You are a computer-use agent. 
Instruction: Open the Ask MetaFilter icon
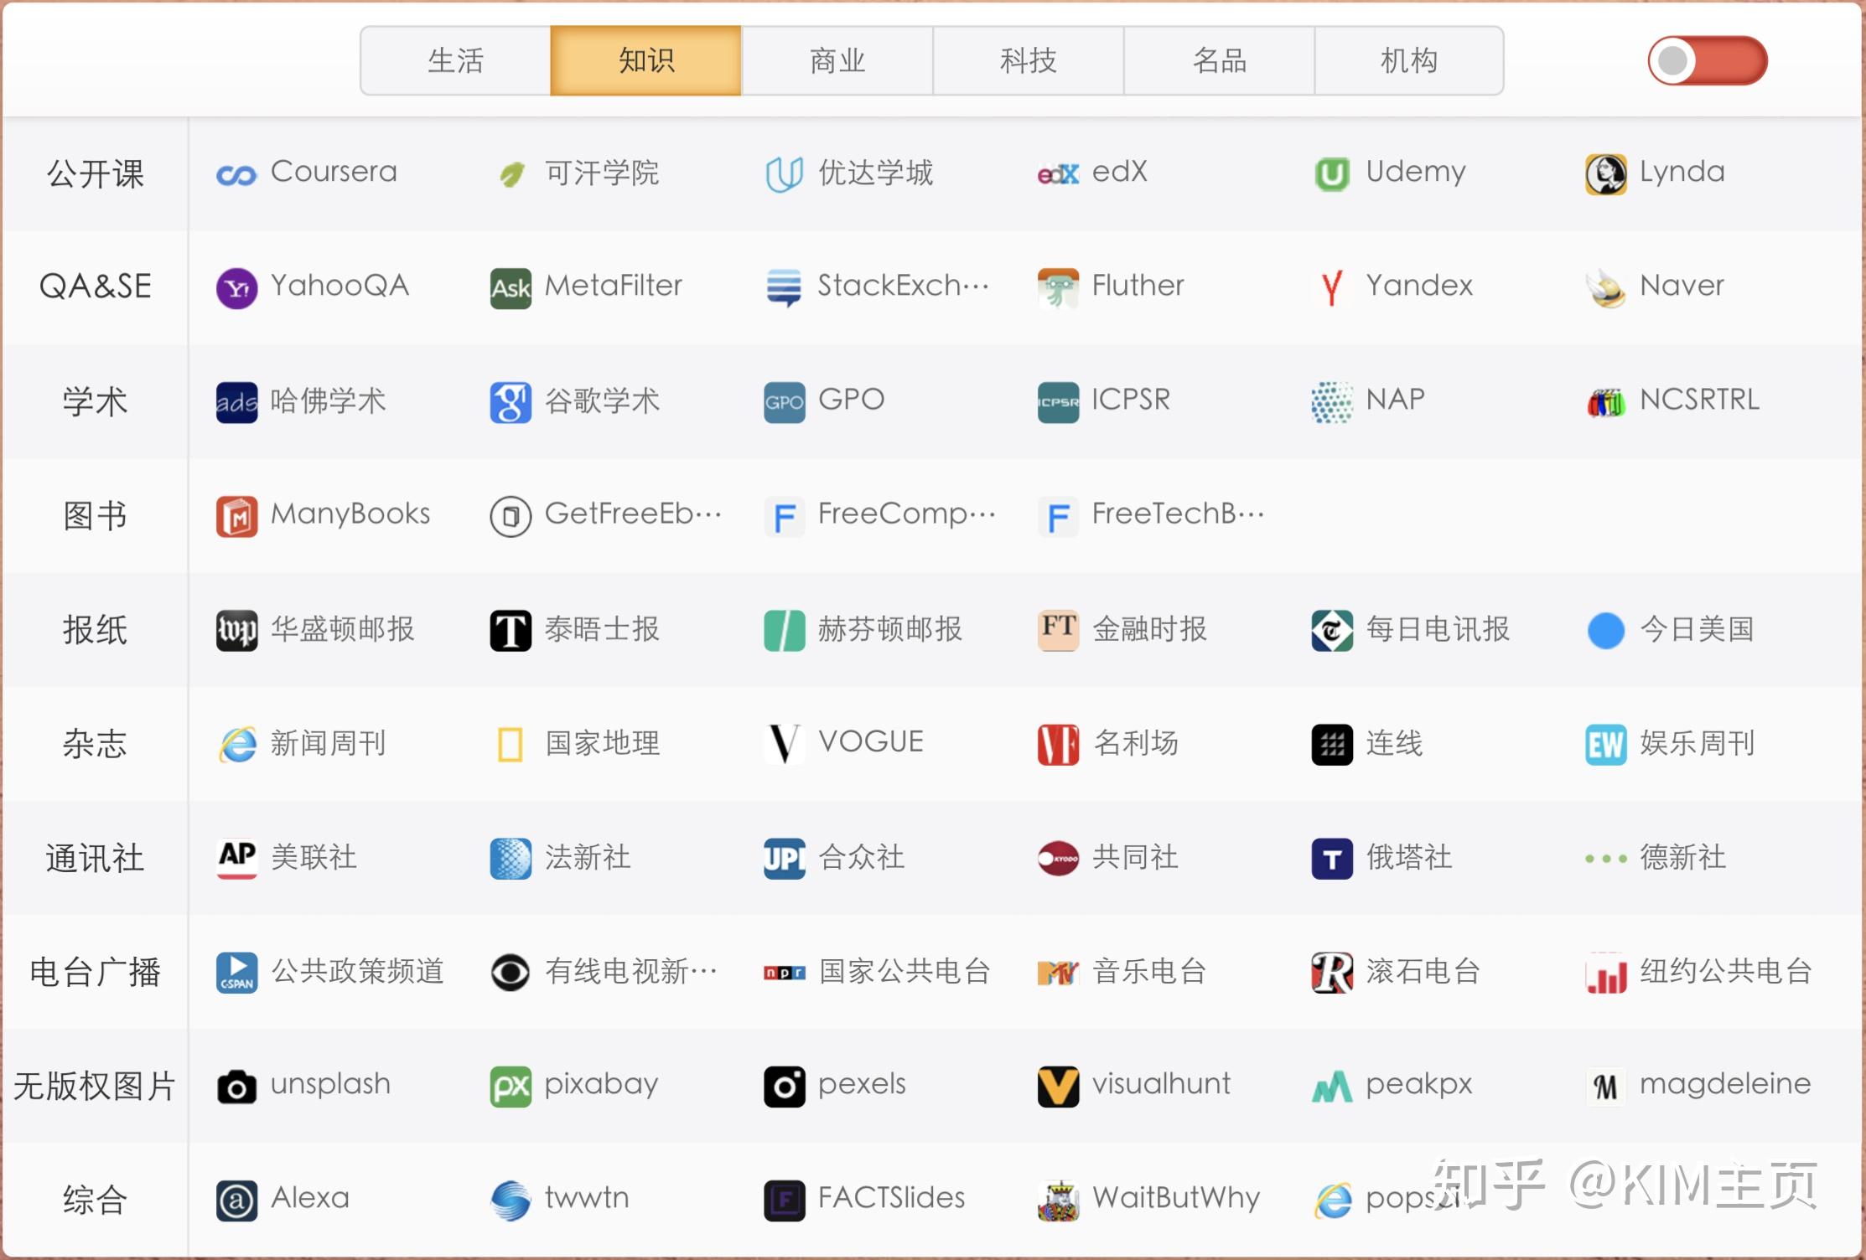click(x=511, y=288)
